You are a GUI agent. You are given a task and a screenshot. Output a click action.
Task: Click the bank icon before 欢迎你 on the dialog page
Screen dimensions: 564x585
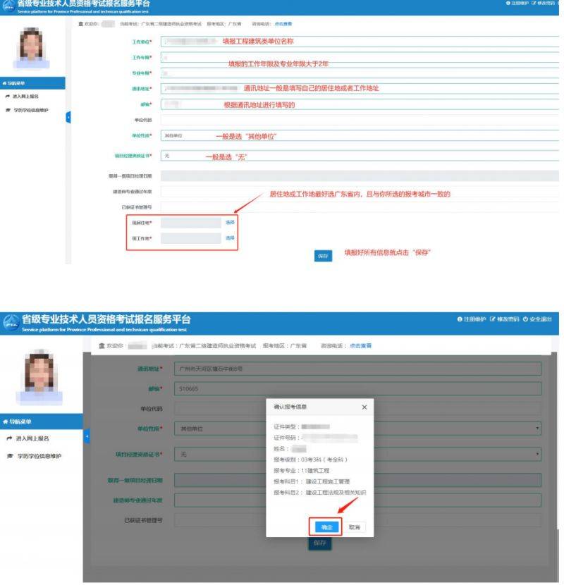pos(102,346)
